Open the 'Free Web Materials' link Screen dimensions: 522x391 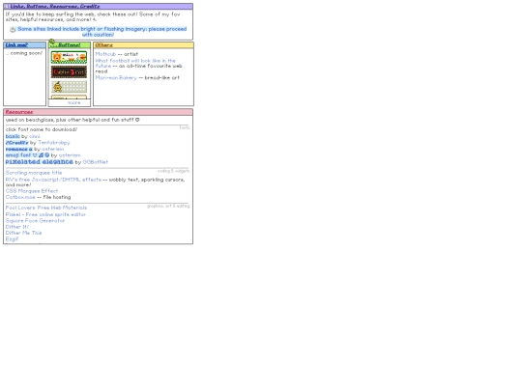(x=46, y=208)
